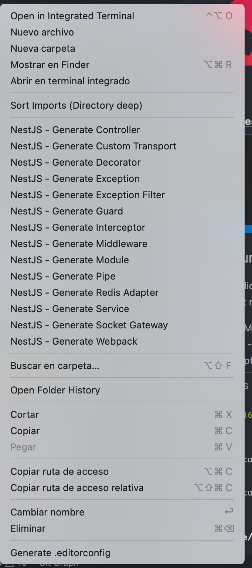Generate a NestJS Interceptor
Viewport: 252px width, 568px height.
coord(78,227)
